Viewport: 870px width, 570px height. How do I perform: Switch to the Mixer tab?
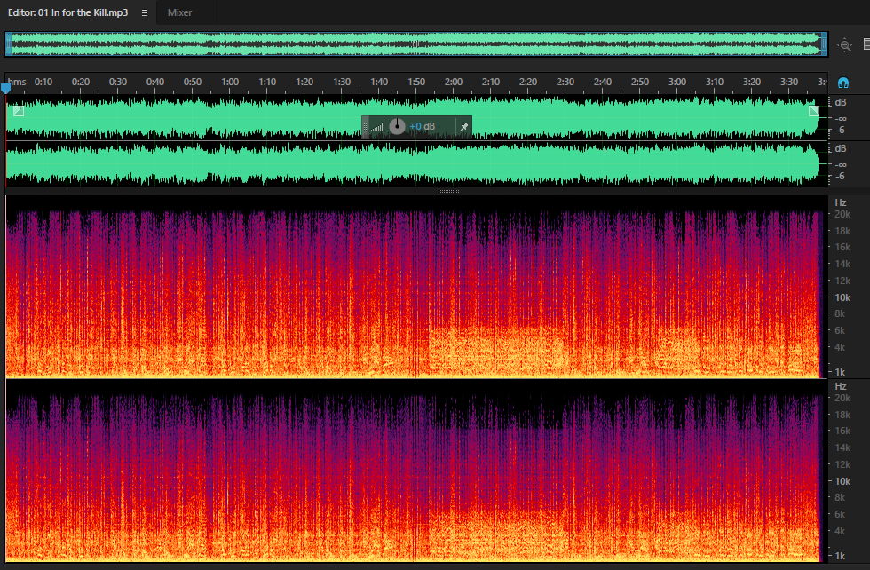click(179, 12)
